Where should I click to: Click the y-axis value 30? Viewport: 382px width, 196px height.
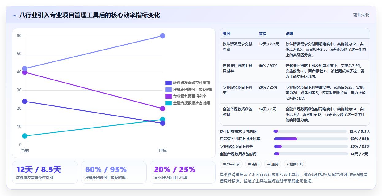tap(19, 90)
